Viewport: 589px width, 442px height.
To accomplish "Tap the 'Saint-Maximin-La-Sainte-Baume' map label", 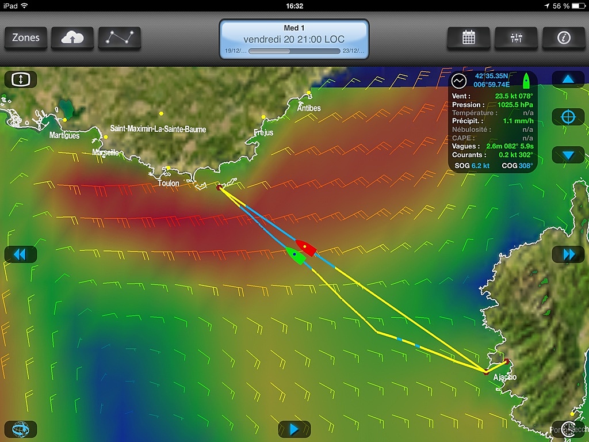I will (158, 129).
